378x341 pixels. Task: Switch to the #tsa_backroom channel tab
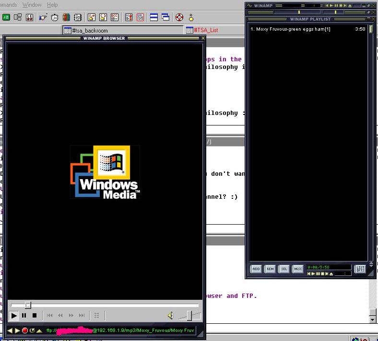[x=90, y=30]
